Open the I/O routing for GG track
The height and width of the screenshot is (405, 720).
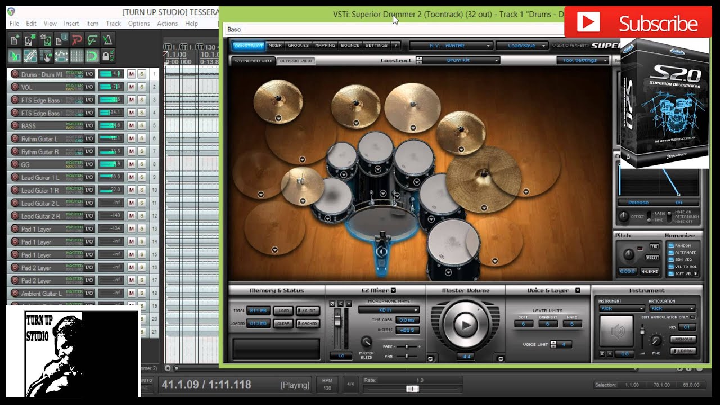point(89,164)
